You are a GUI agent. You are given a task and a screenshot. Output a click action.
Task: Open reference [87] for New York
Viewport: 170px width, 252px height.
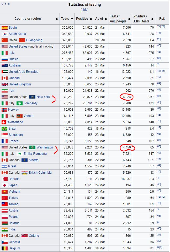[159, 96]
